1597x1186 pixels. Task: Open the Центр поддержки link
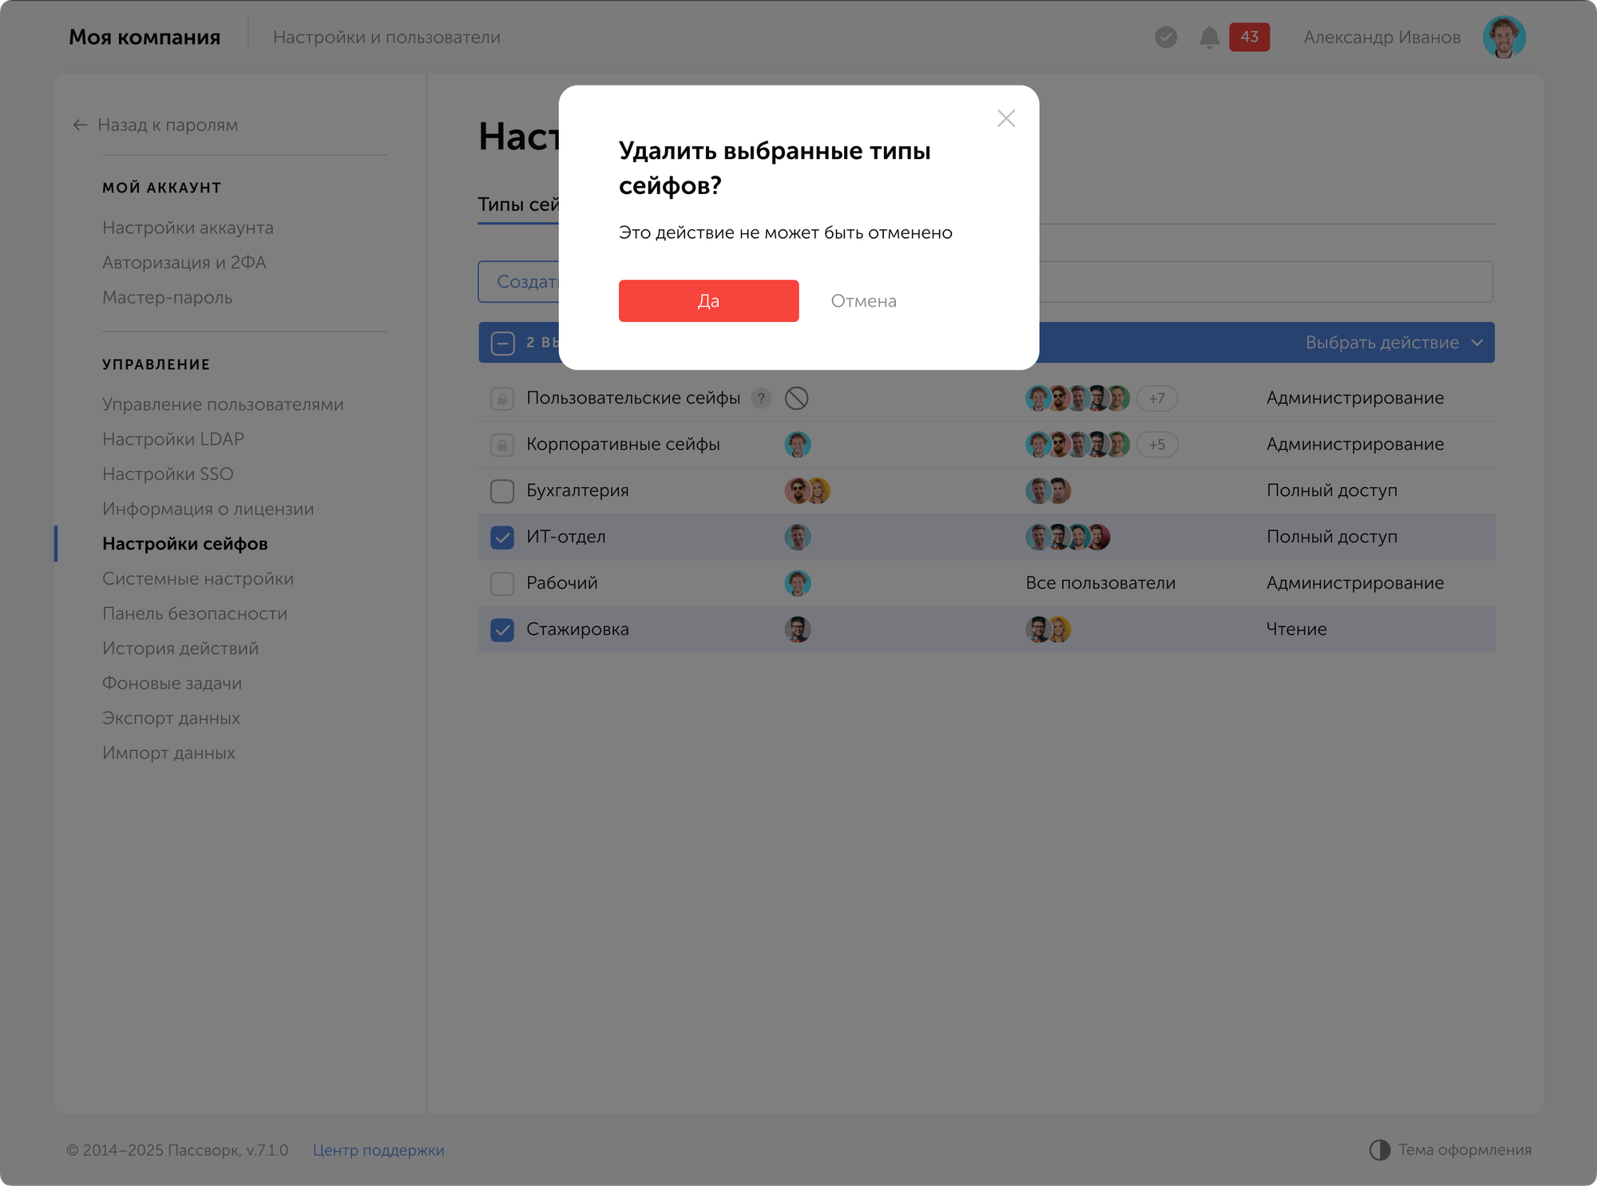(378, 1150)
